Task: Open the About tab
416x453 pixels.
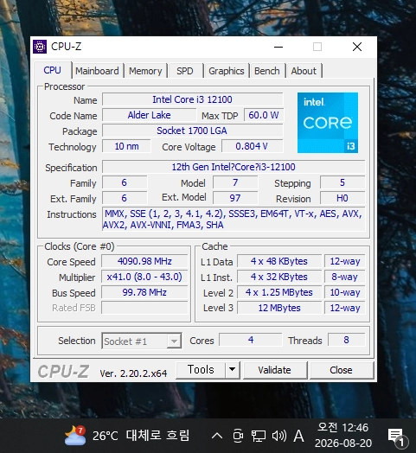Action: coord(304,71)
